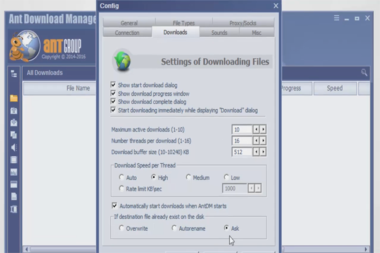The image size is (380, 253).
Task: Select Rate limit KB\sec option
Action: tap(122, 188)
